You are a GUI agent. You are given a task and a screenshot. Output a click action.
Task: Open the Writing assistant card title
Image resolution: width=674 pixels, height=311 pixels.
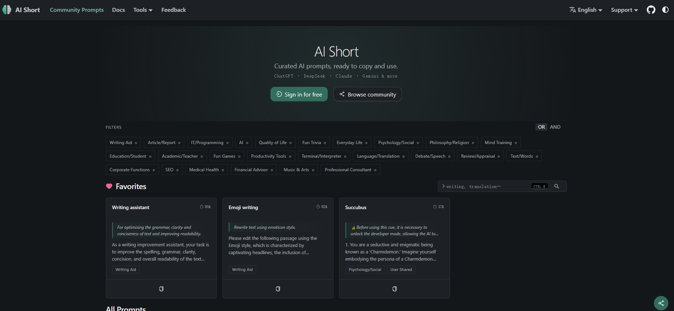click(131, 207)
